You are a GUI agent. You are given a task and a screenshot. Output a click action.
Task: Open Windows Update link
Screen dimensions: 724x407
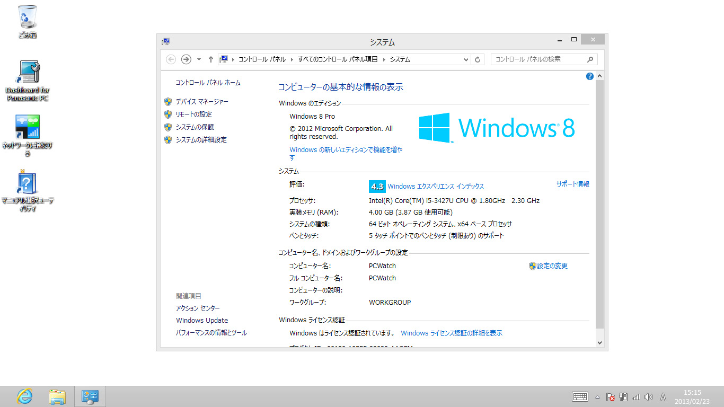tap(202, 321)
